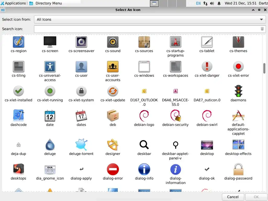
Task: Pick the DAE7_outicon.0 icon
Action: pyautogui.click(x=207, y=91)
